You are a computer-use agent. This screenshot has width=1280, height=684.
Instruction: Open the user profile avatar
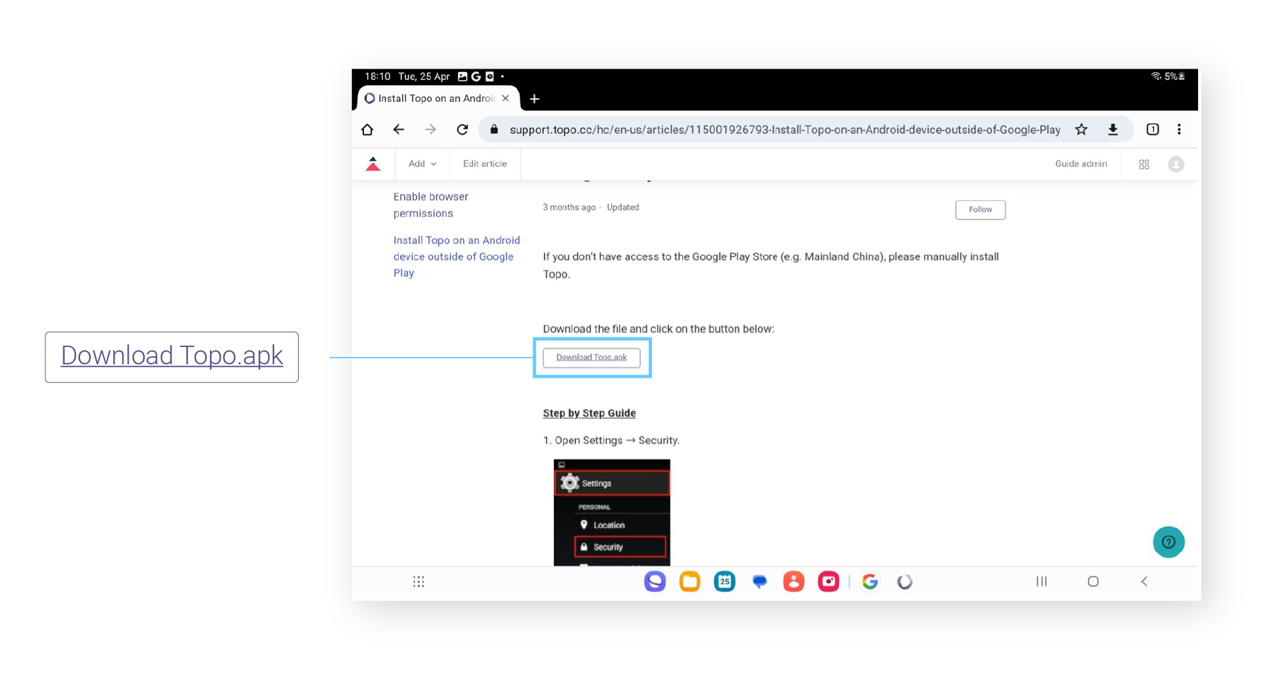pyautogui.click(x=1176, y=165)
